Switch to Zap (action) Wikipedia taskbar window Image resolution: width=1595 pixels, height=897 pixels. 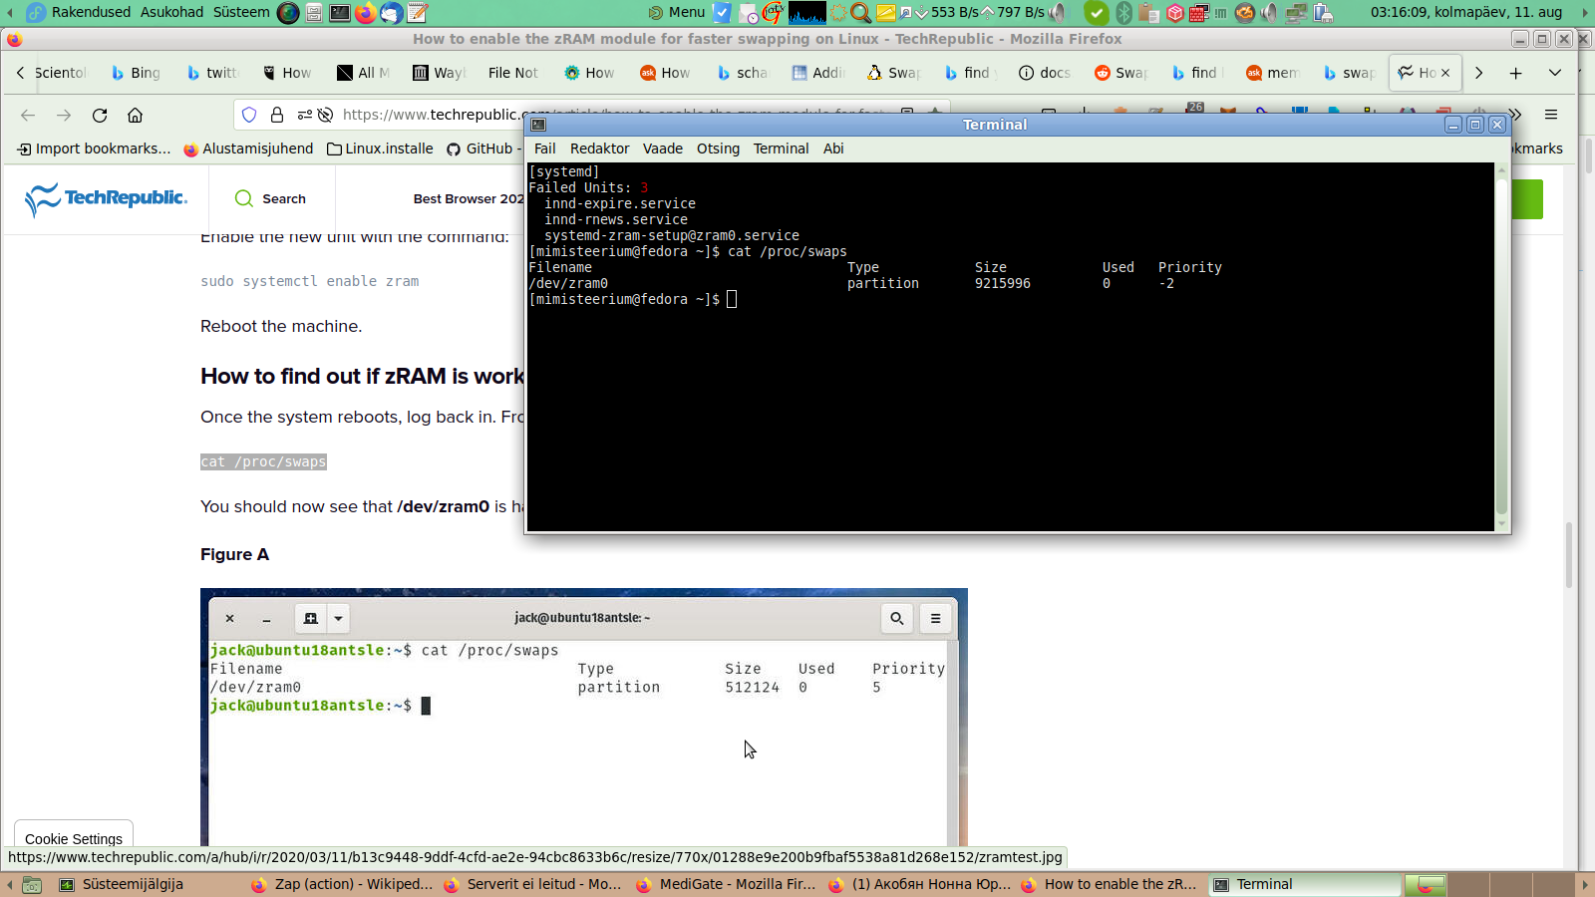pyautogui.click(x=342, y=884)
